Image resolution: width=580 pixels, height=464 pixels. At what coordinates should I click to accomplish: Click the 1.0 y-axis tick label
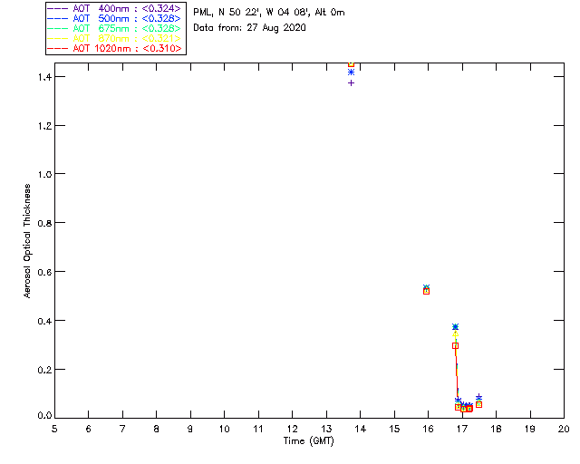[44, 174]
